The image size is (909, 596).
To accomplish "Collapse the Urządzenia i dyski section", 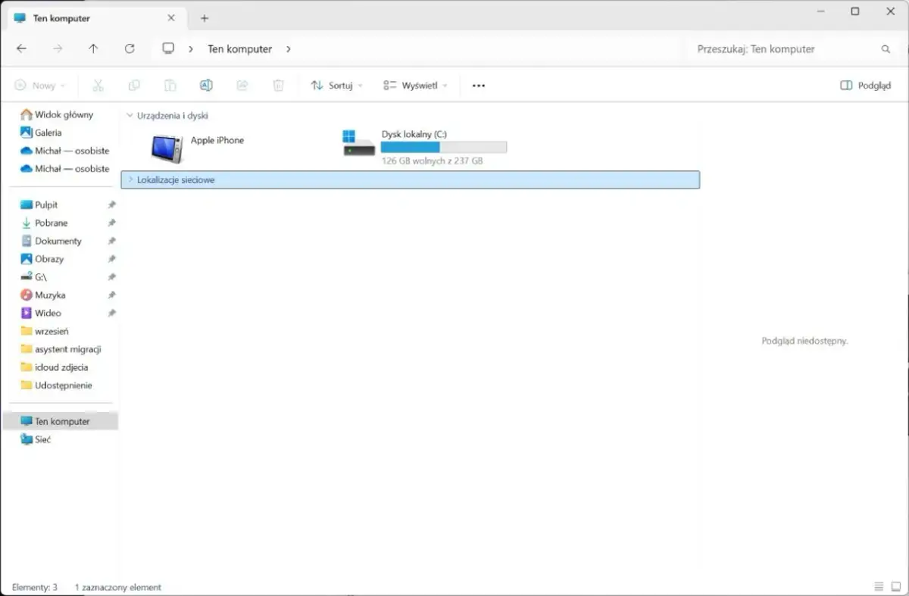I will 130,116.
